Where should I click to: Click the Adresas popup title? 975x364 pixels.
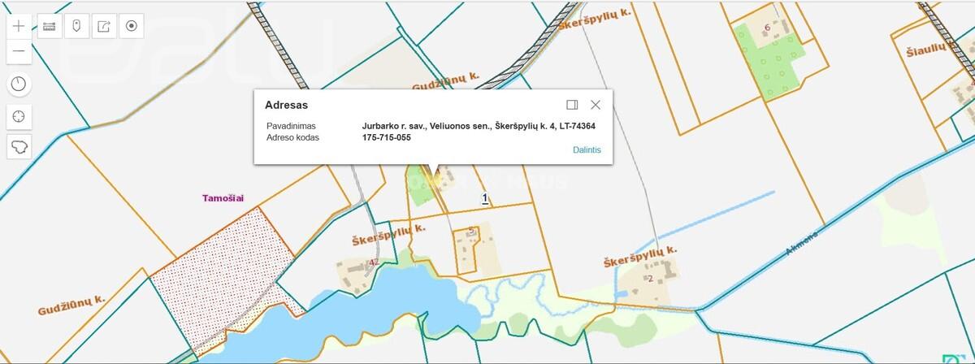click(x=286, y=105)
